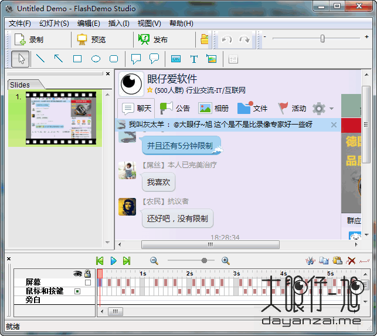Paste frames into the timeline
The height and width of the screenshot is (336, 377).
point(337,261)
